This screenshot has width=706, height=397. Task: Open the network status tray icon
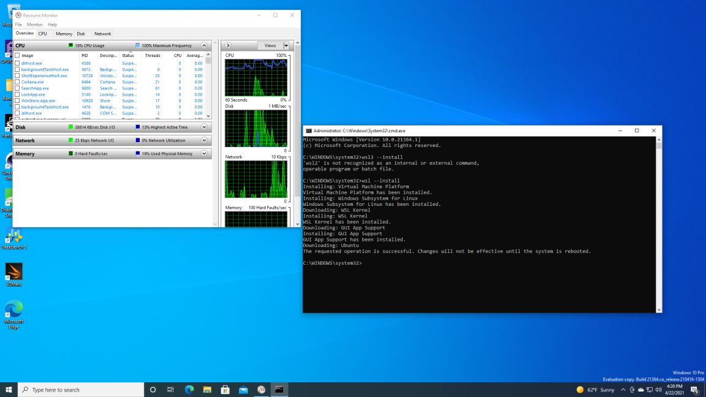pyautogui.click(x=650, y=390)
